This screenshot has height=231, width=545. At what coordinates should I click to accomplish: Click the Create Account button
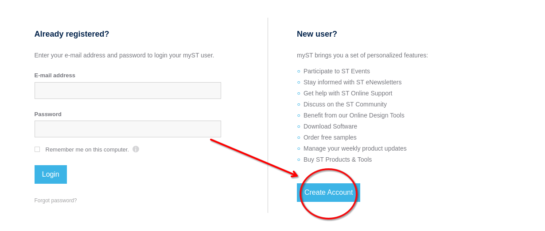(328, 193)
